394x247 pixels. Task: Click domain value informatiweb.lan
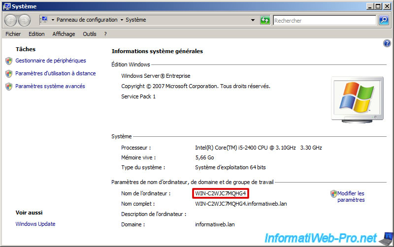click(x=215, y=224)
